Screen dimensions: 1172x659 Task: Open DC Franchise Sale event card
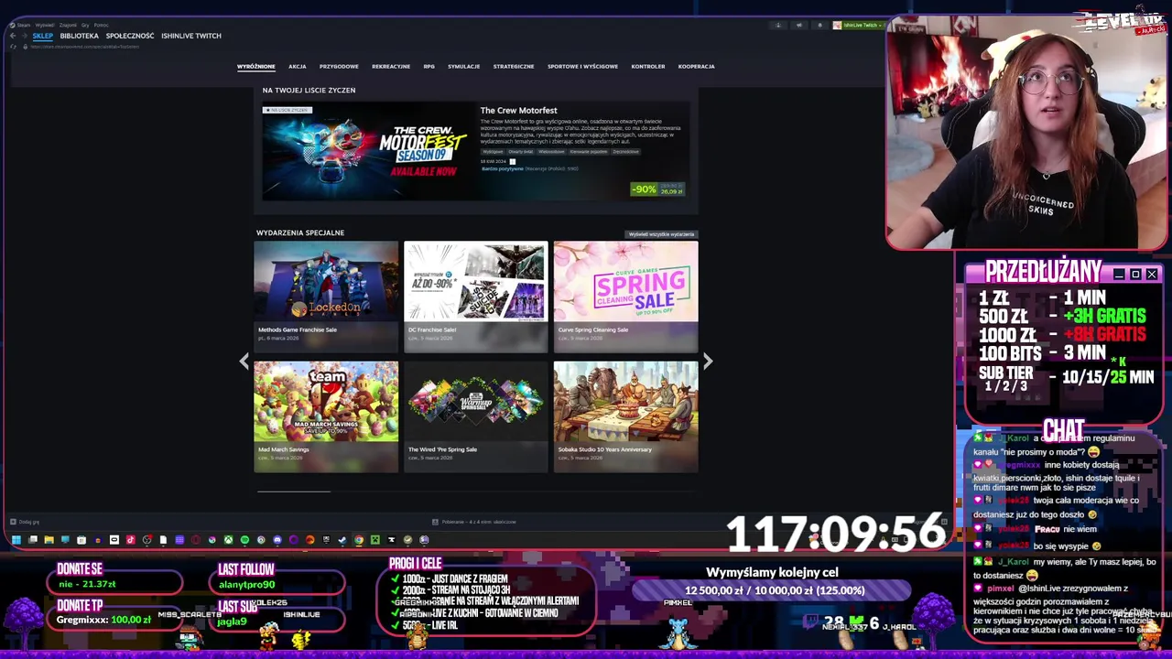point(476,296)
